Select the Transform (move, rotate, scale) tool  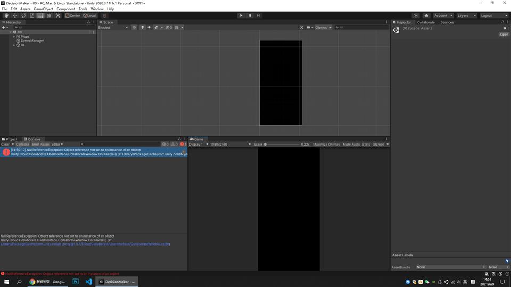(x=49, y=15)
